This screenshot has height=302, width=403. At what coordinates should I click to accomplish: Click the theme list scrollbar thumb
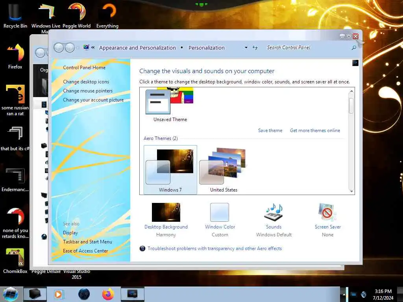(x=351, y=105)
